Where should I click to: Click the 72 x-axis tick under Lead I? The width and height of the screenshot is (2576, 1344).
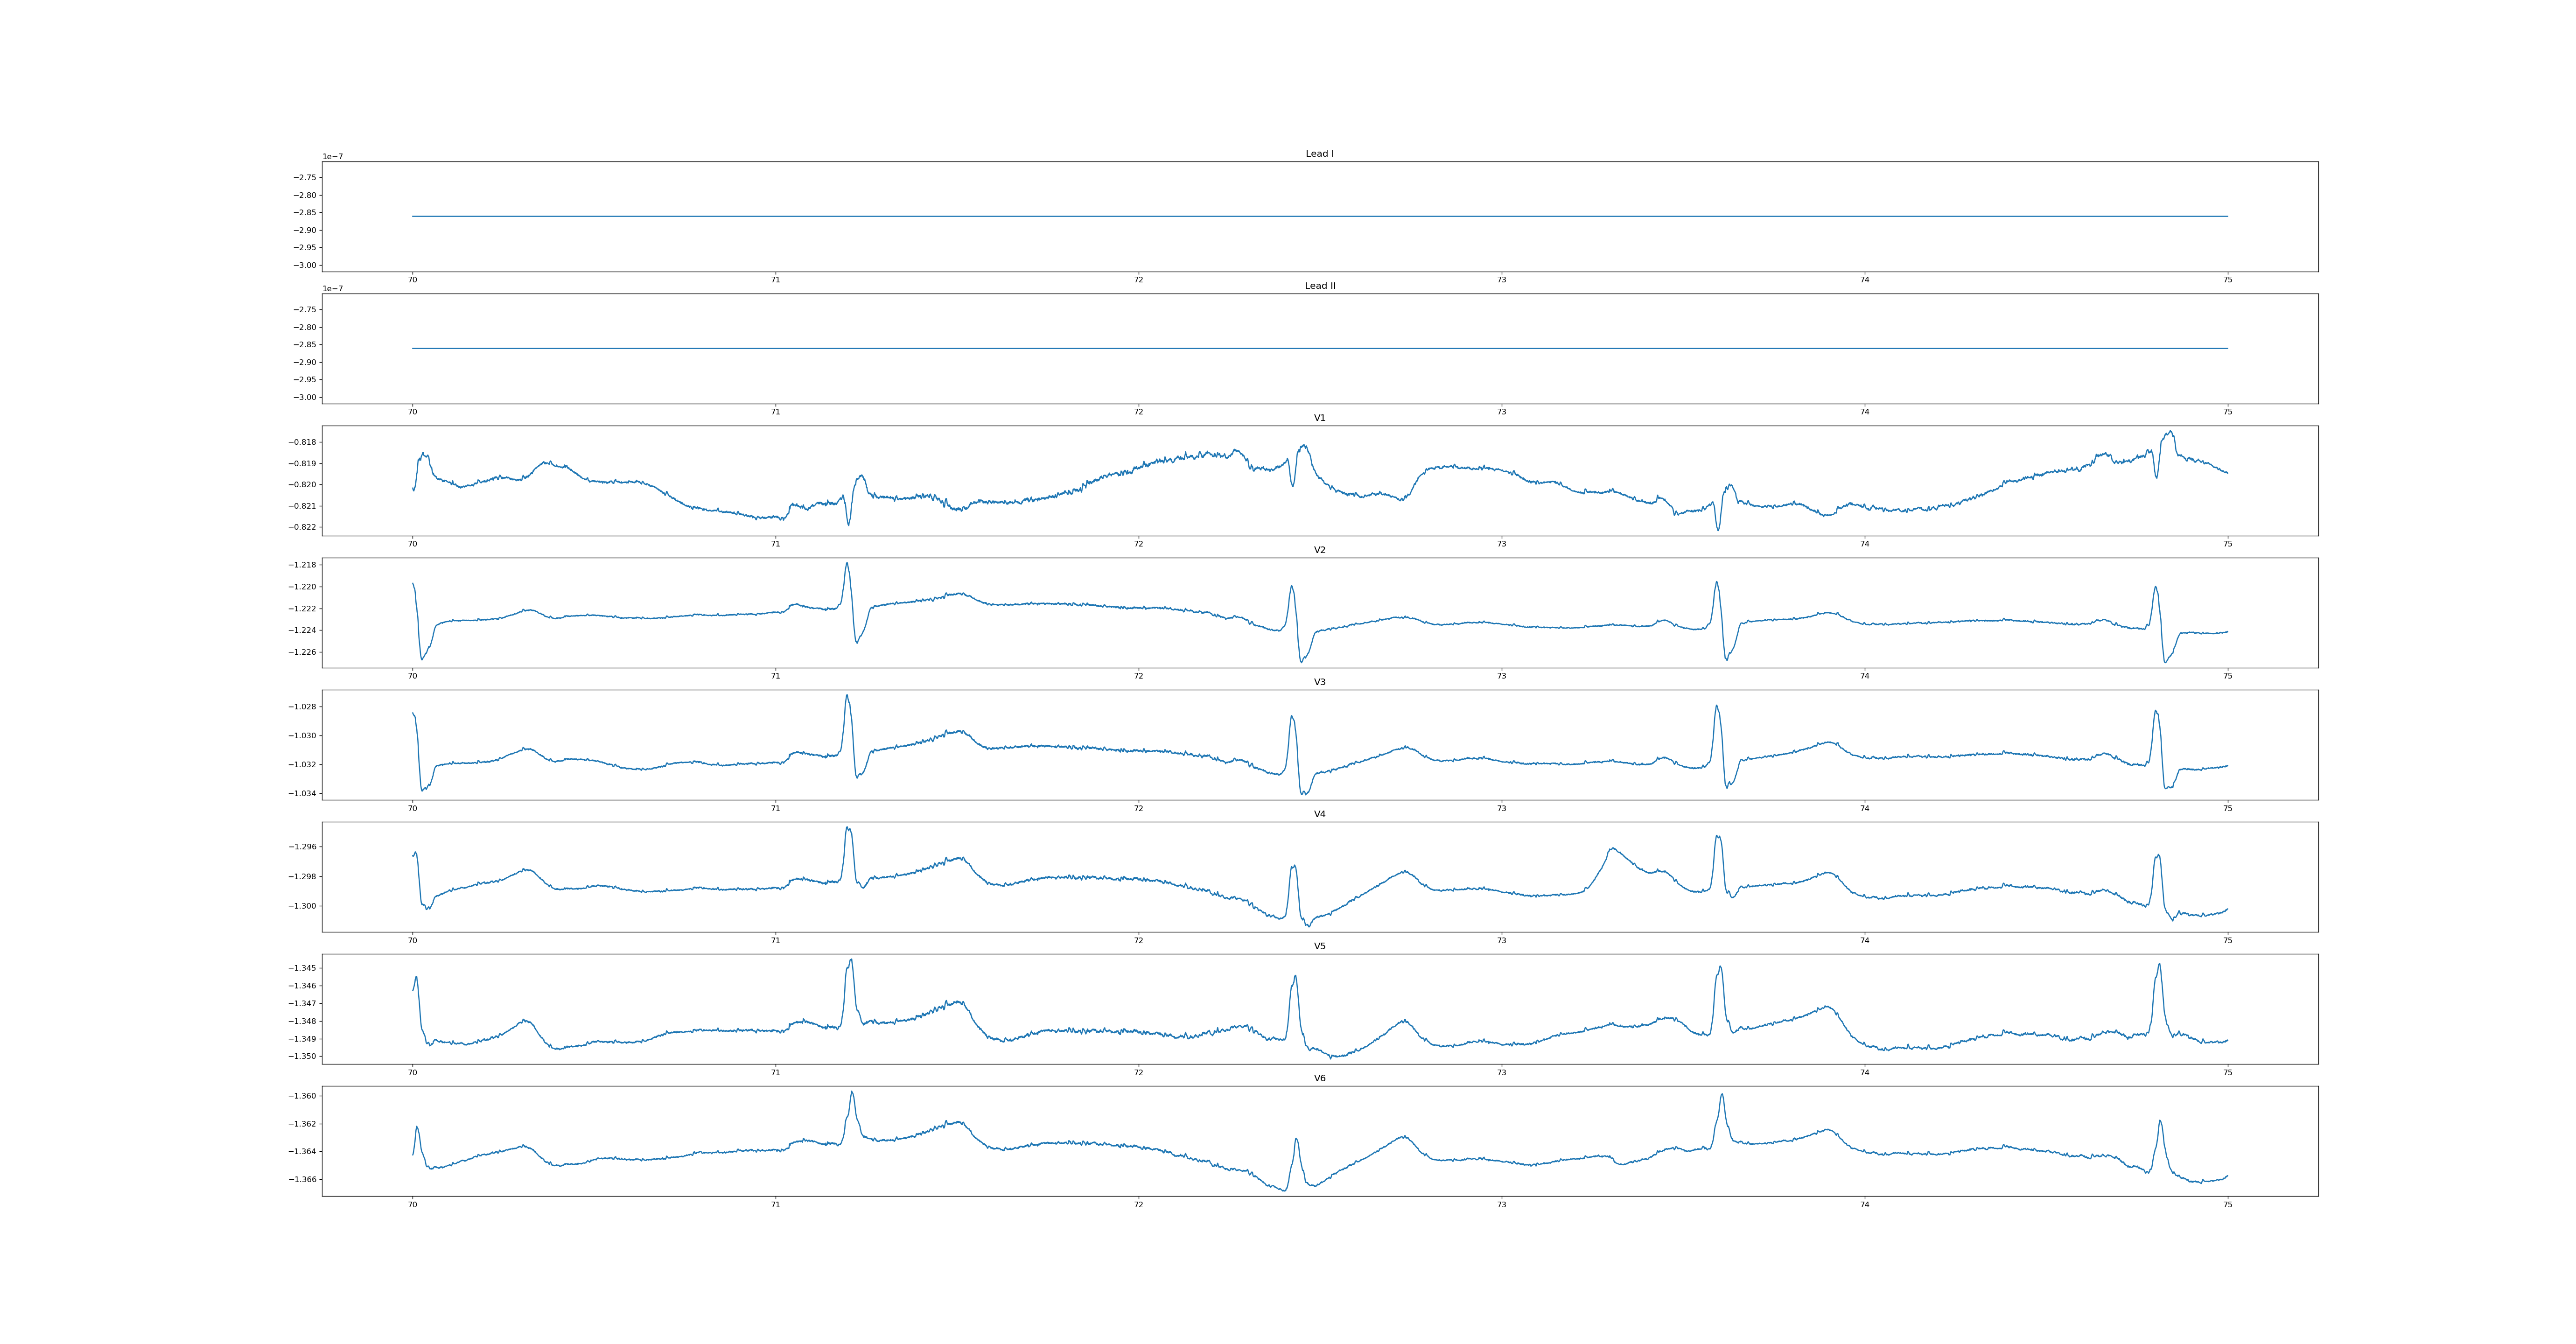(x=1138, y=280)
